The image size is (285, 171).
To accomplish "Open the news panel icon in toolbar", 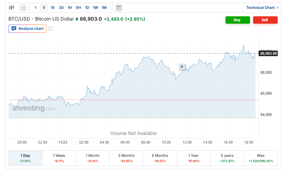I will pyautogui.click(x=119, y=8).
